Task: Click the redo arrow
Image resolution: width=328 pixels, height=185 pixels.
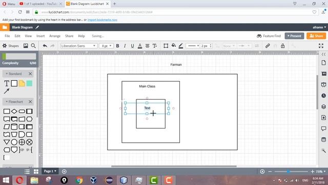Action: click(x=52, y=46)
